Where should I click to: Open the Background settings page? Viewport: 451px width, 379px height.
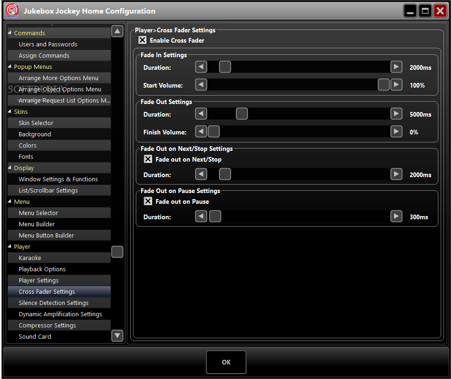click(59, 134)
